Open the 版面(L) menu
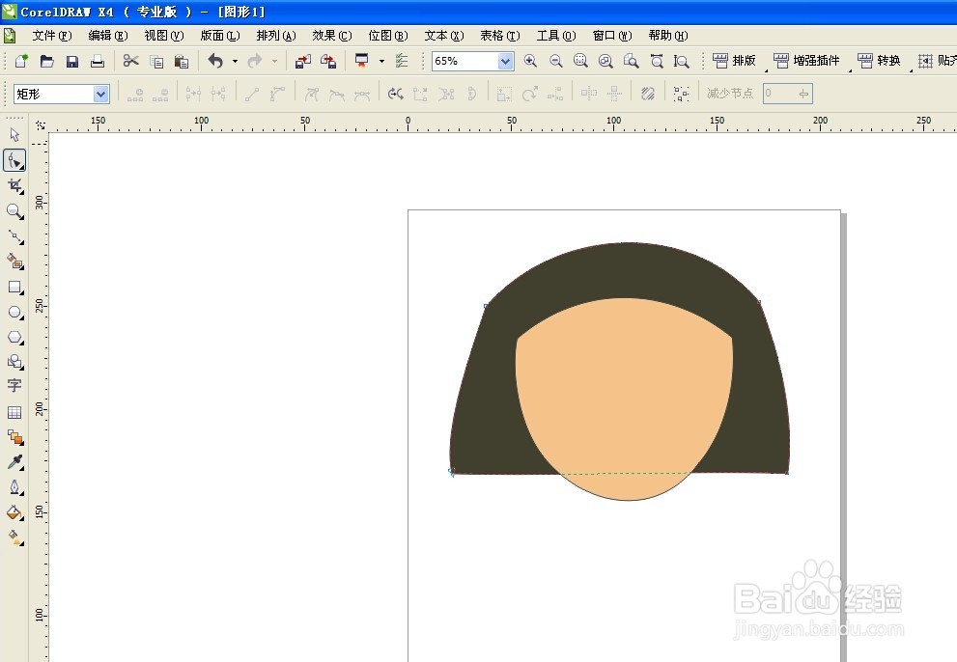 point(220,36)
